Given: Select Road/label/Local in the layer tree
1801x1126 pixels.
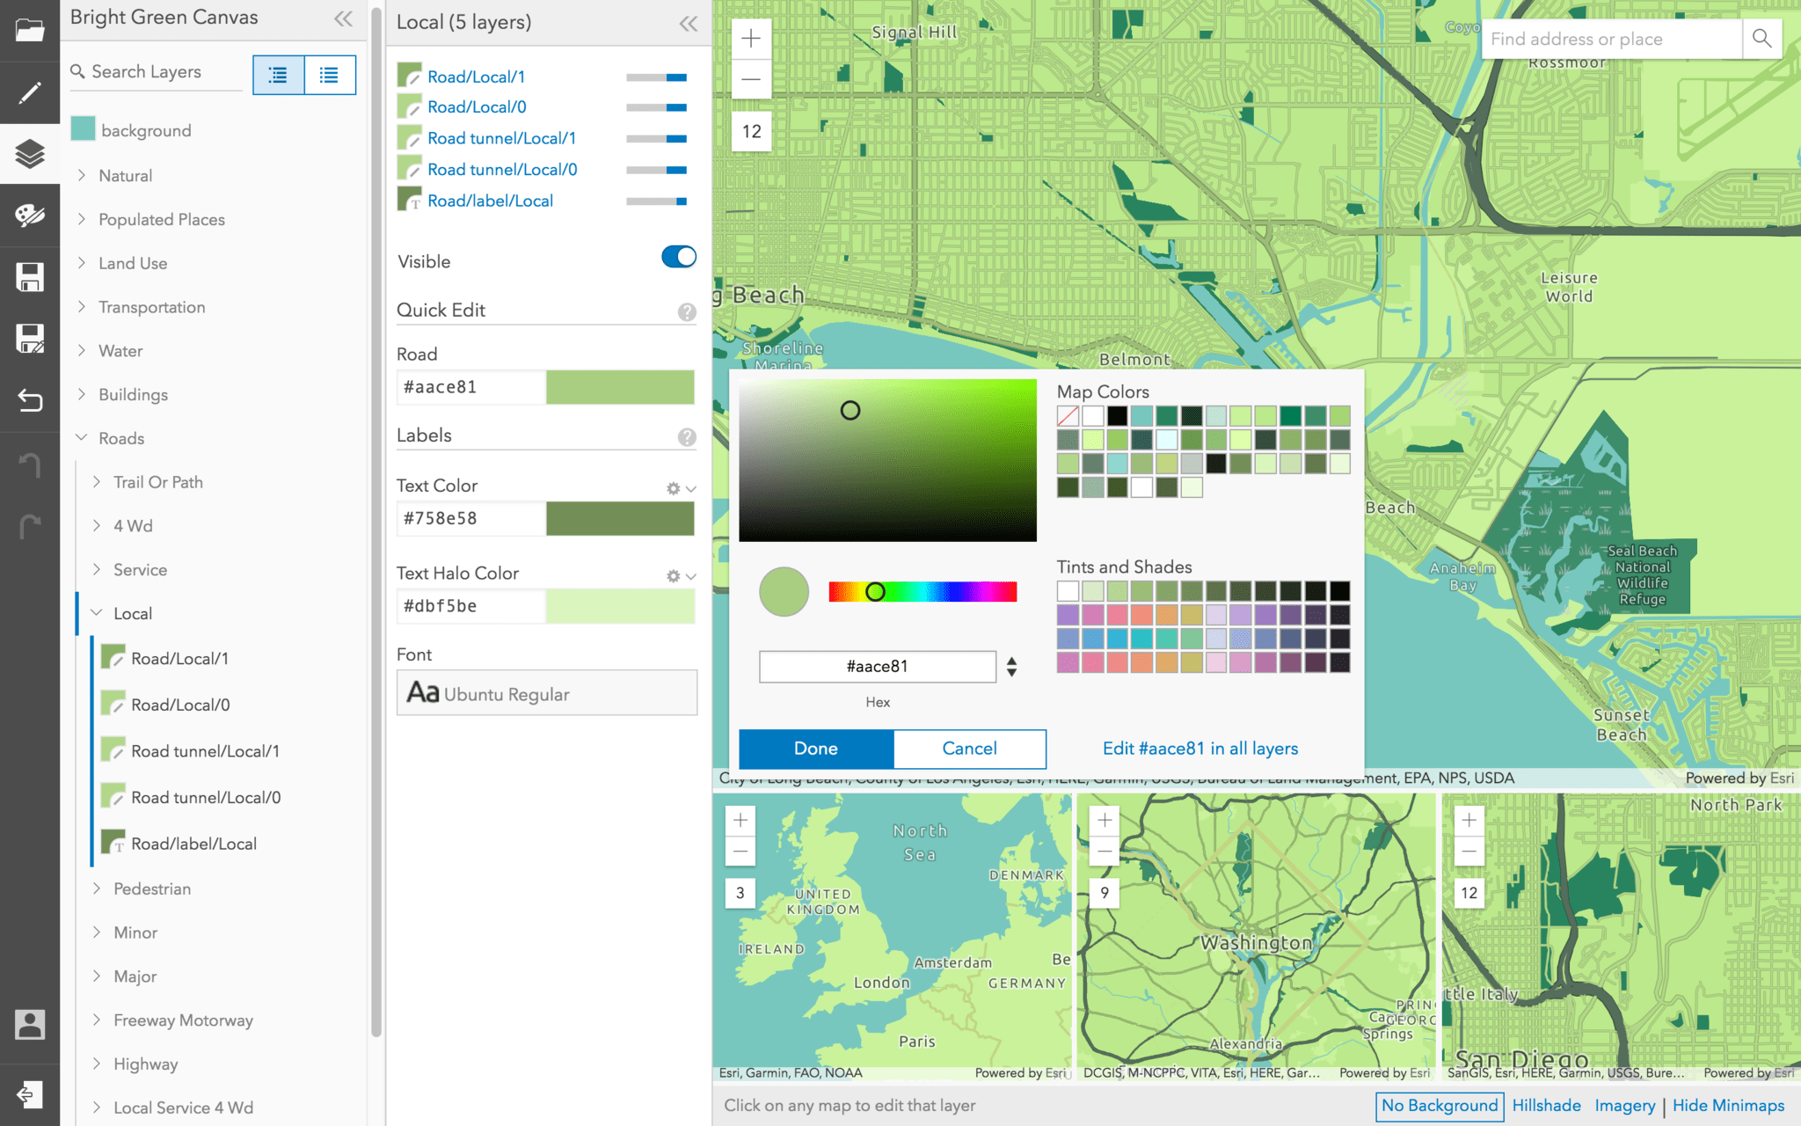Looking at the screenshot, I should (x=193, y=844).
